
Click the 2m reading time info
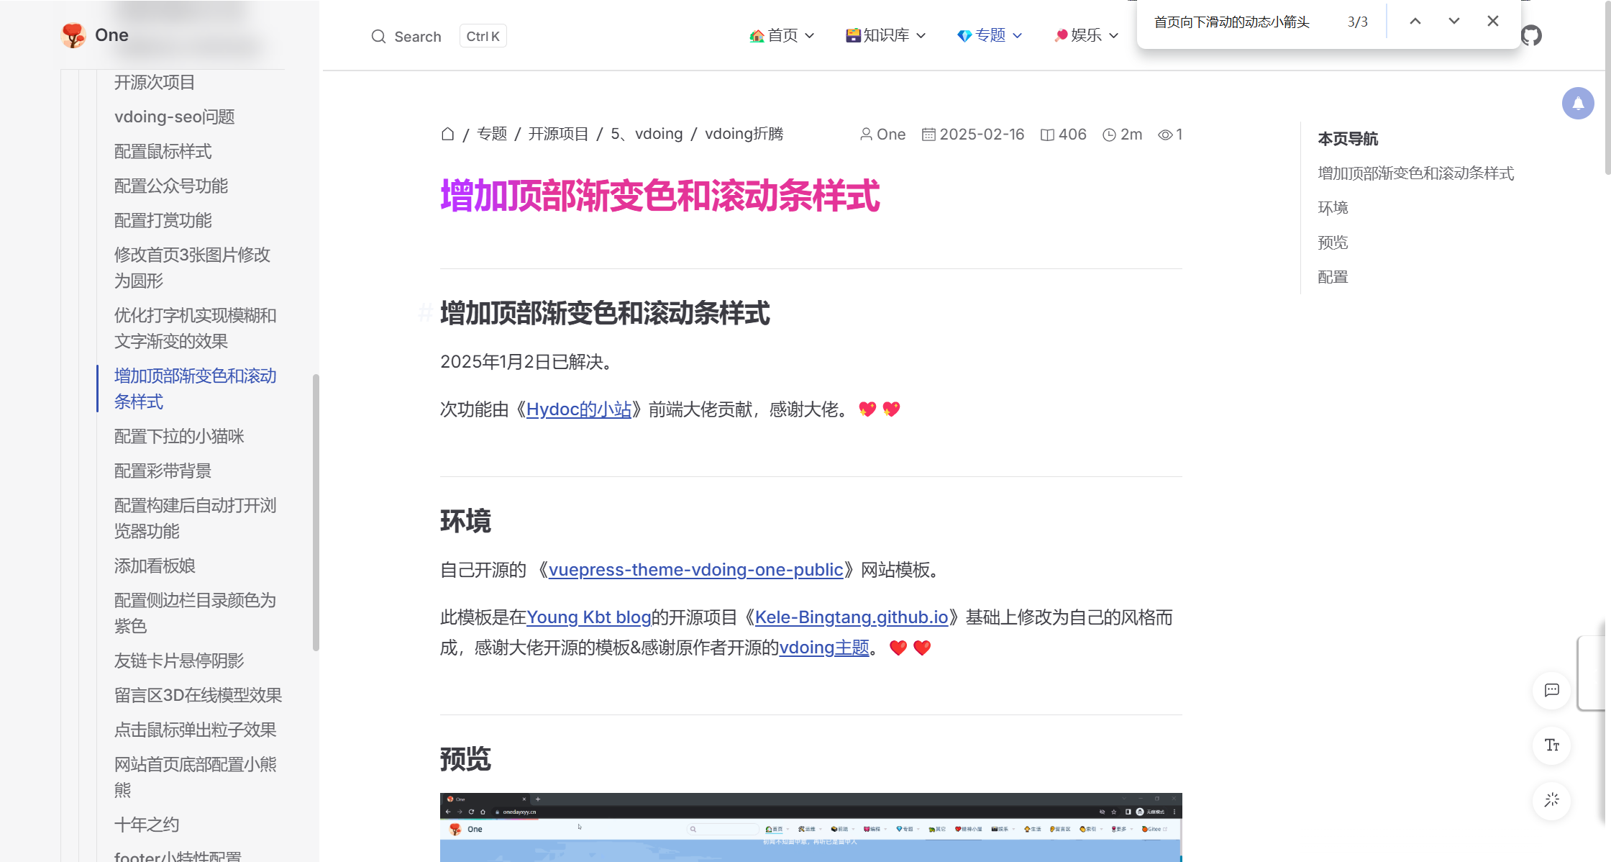[x=1123, y=135]
